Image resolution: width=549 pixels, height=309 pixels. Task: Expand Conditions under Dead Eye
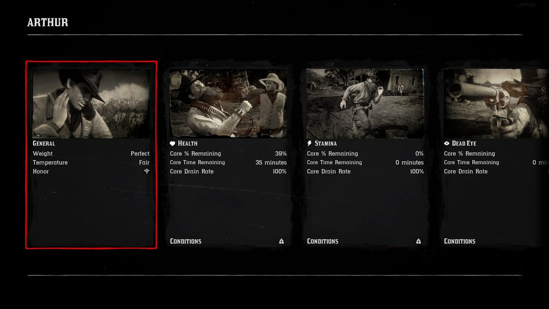[x=460, y=241]
